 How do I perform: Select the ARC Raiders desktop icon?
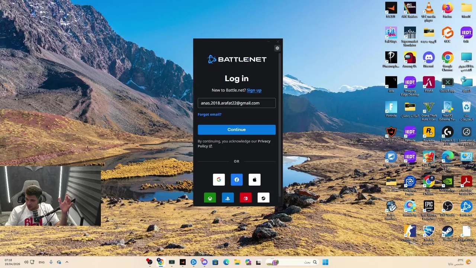coord(409,10)
